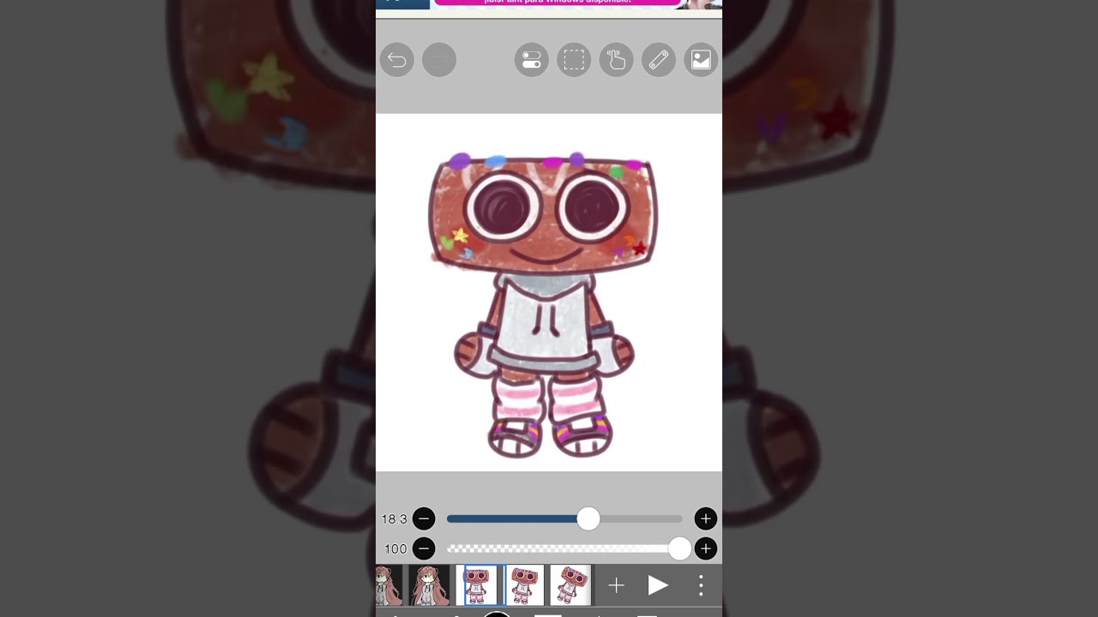Toggle the stabilizer finger-tap tool
This screenshot has width=1098, height=617.
[616, 60]
